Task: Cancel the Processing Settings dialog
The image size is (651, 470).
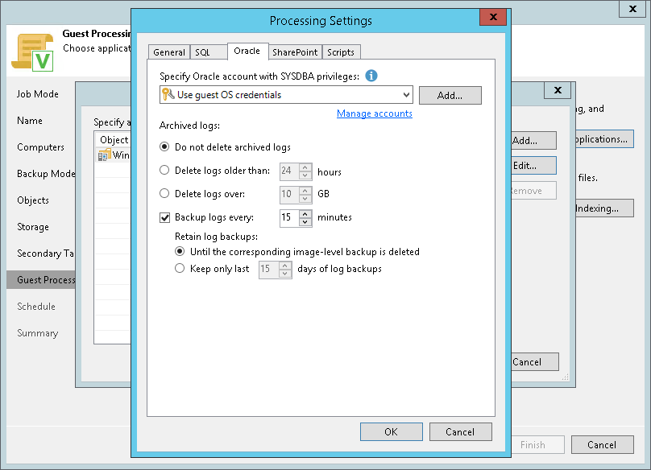Action: (x=460, y=432)
